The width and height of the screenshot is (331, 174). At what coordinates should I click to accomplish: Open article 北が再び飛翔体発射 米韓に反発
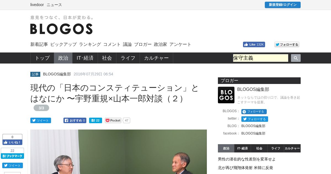click(x=245, y=168)
